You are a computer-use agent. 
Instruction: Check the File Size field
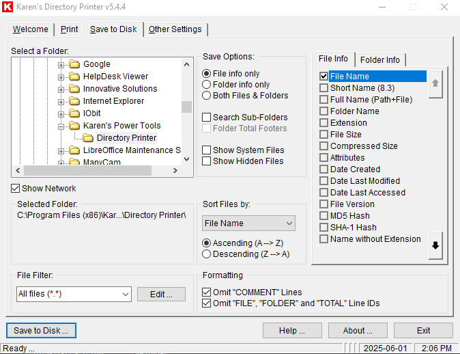click(x=324, y=134)
